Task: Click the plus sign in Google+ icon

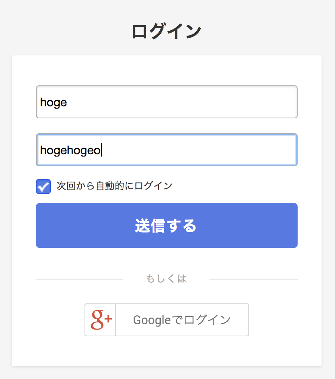Action: pyautogui.click(x=108, y=319)
